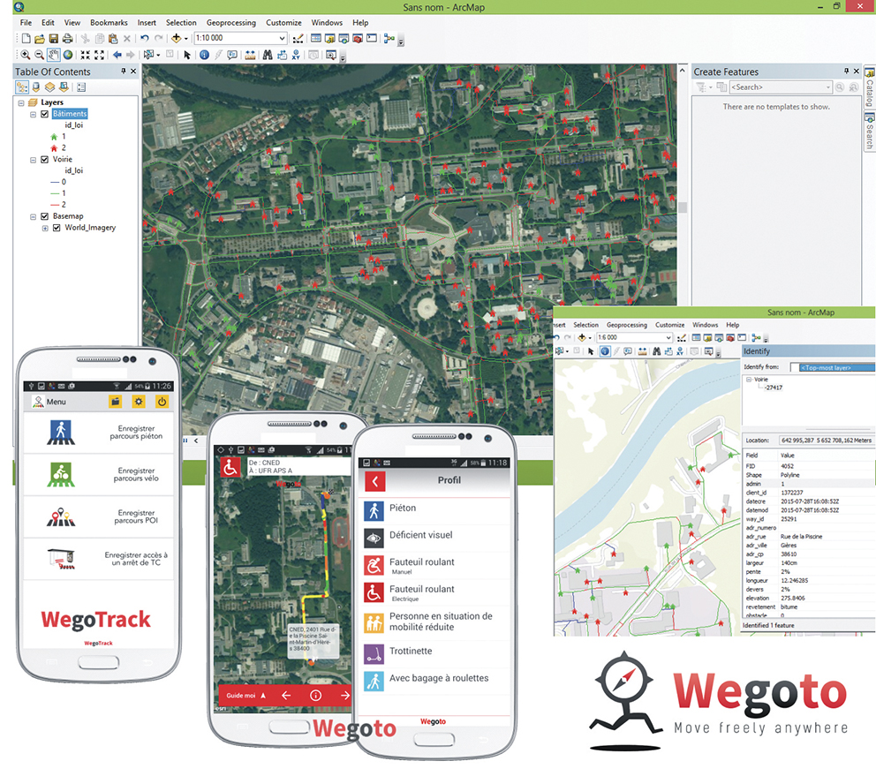Viewport: 876px width, 776px height.
Task: Click the Search box in Create Features panel
Action: [781, 87]
